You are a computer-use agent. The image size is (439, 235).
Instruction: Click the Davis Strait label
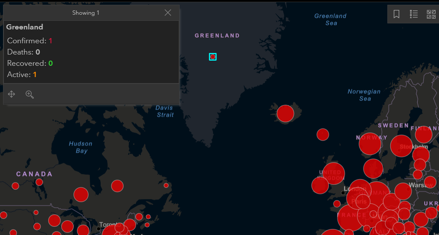(x=165, y=111)
